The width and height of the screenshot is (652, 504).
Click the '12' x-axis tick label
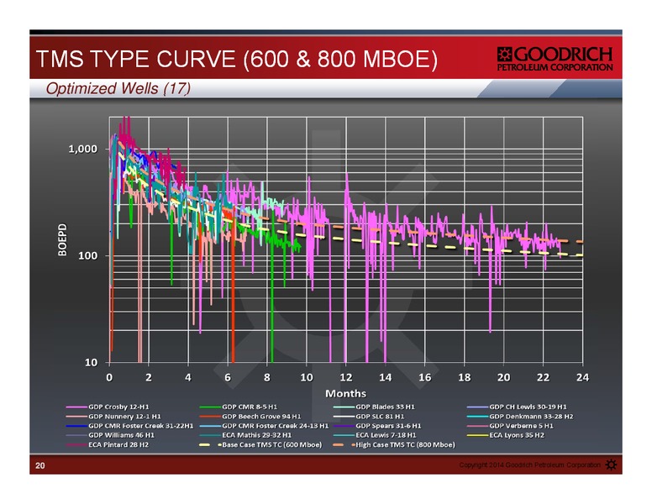pos(346,377)
